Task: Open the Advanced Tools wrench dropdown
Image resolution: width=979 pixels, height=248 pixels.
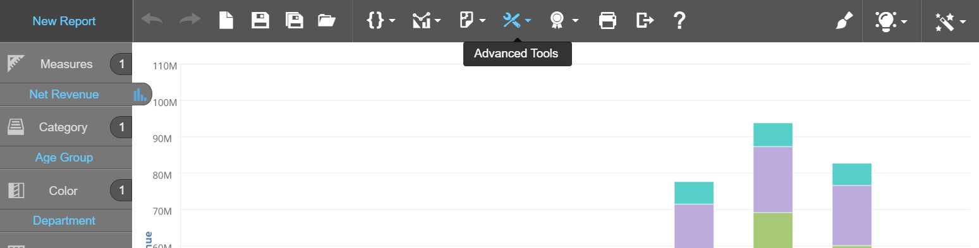Action: tap(517, 20)
